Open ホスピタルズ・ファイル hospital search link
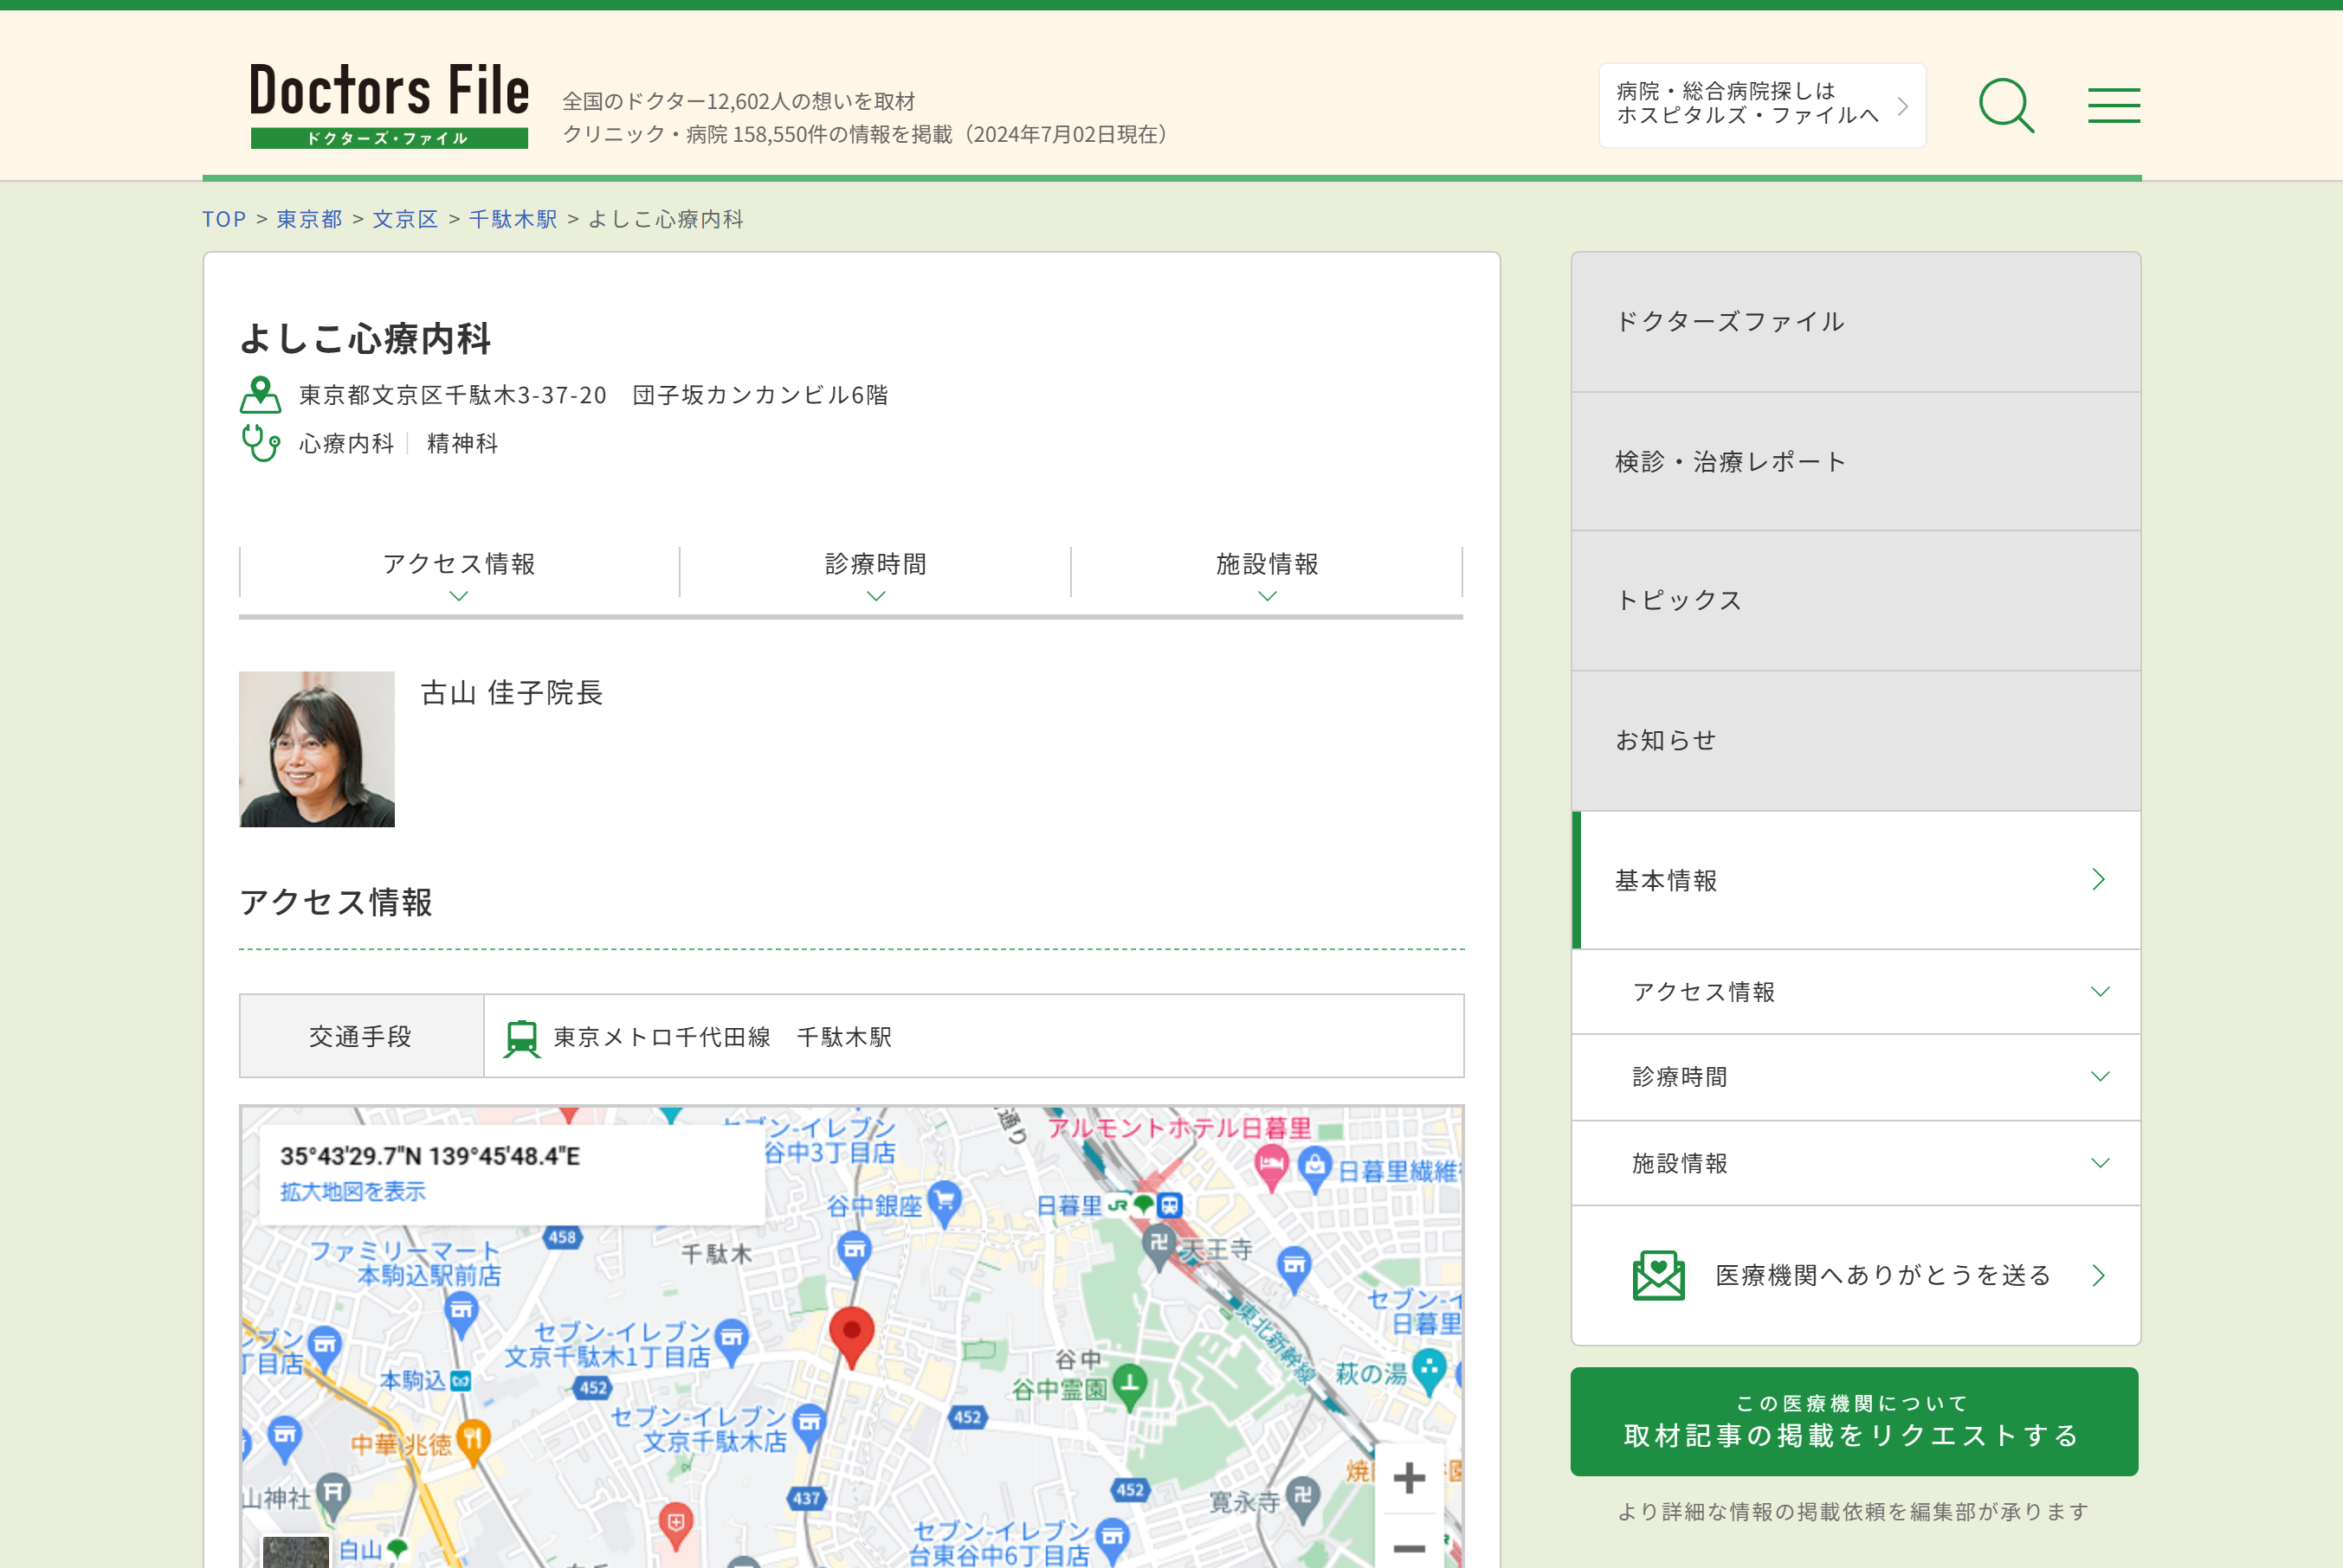This screenshot has height=1568, width=2343. 1762,105
